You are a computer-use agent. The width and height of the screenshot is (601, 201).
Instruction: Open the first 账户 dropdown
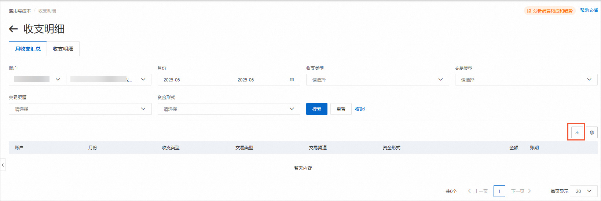coord(37,80)
